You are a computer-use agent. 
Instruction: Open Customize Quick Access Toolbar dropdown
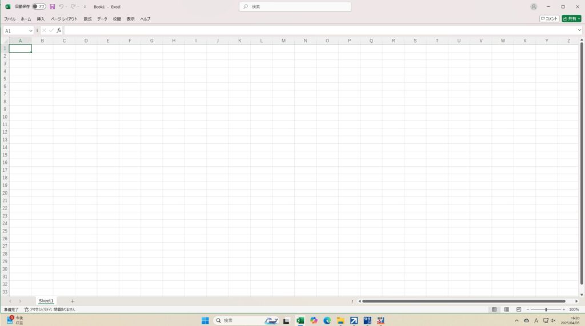click(85, 7)
